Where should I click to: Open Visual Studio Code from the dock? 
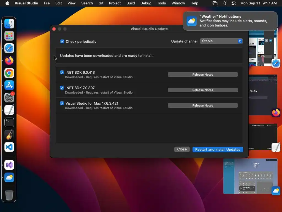click(x=9, y=147)
